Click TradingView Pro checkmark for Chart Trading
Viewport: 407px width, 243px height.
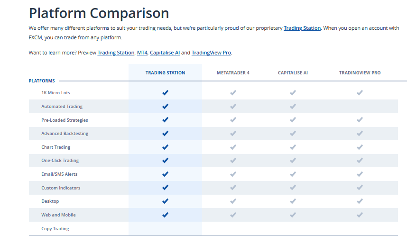click(360, 147)
